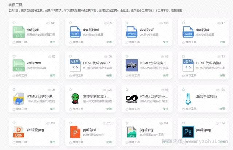This screenshot has height=150, width=233.
Task: Click thumbs-up 推荐工具 on jpg转png card
Action: tap(133, 142)
